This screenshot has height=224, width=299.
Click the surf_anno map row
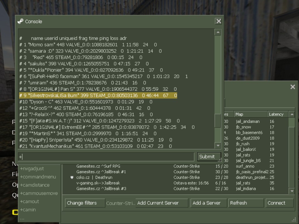click(245, 166)
